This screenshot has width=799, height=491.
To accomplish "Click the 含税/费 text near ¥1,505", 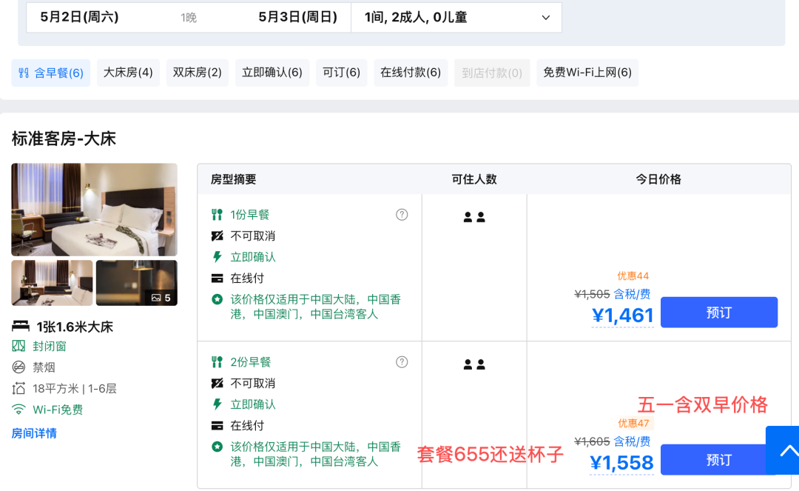I will pyautogui.click(x=632, y=294).
